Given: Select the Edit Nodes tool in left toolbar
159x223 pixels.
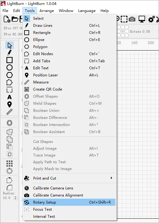Looking at the screenshot, I should coord(9,83).
